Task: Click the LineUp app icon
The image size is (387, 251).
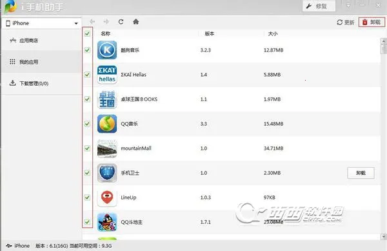Action: [107, 197]
